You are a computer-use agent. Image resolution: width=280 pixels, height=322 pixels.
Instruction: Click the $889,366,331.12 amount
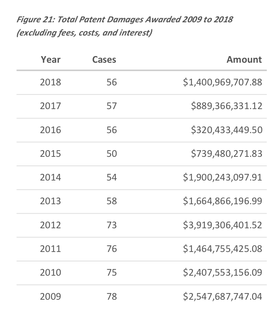click(x=227, y=106)
